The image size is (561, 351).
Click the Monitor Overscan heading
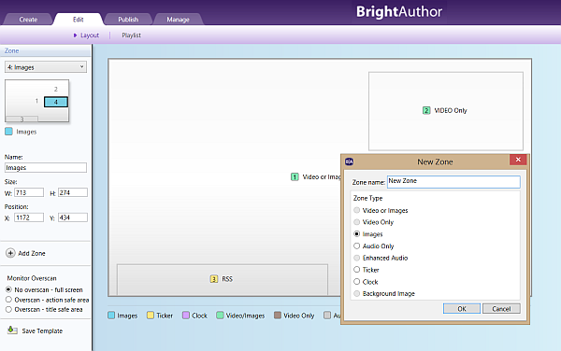point(32,278)
